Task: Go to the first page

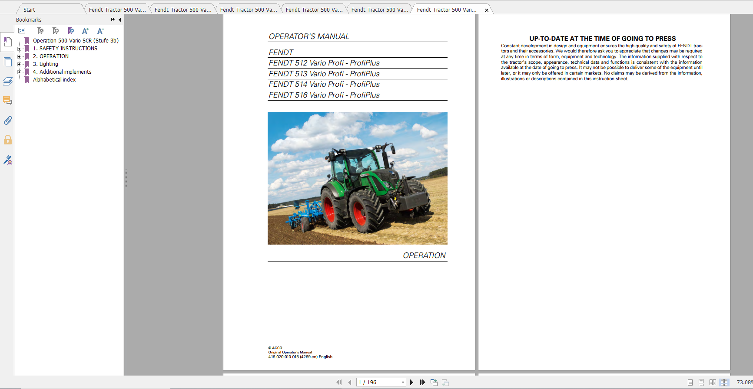Action: (339, 382)
